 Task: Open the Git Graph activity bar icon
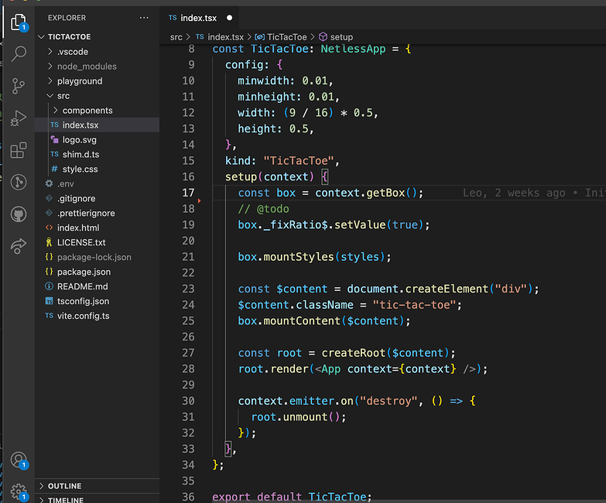click(18, 182)
